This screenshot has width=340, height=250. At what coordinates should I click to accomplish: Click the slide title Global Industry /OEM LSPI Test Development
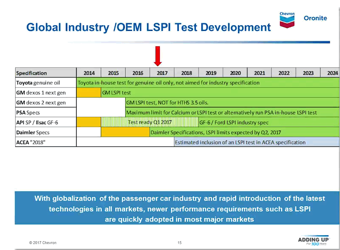(149, 27)
